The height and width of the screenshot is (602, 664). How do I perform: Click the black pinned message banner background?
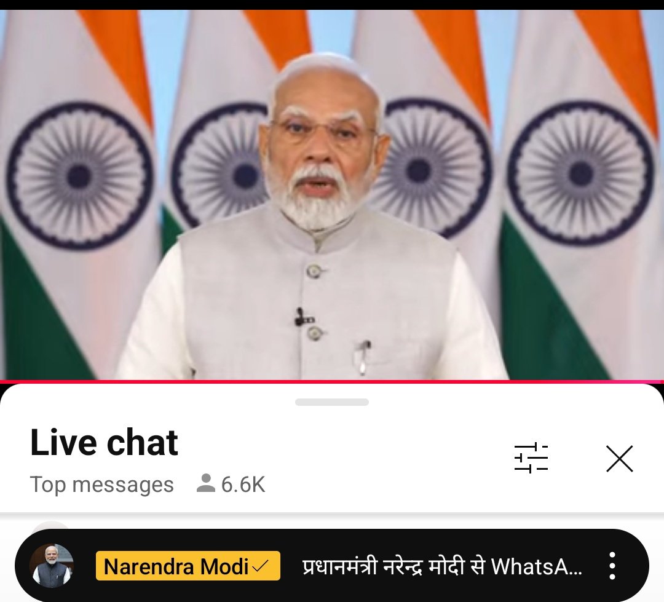(331, 565)
